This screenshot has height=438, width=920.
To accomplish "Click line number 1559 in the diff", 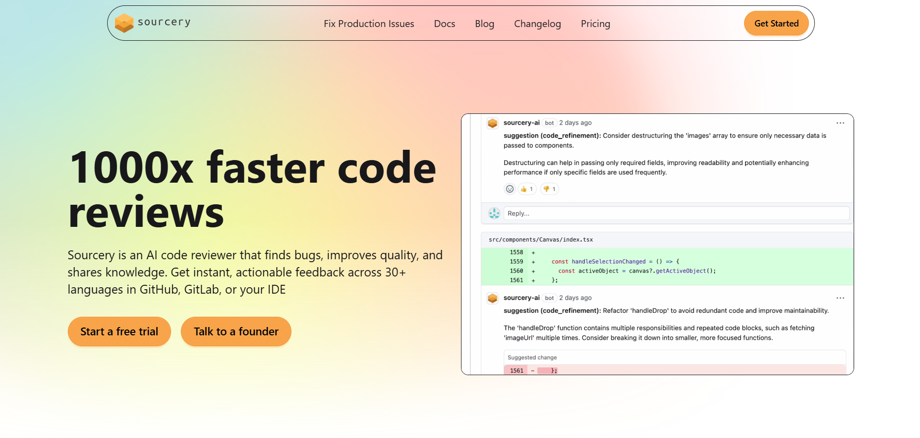I will (517, 262).
